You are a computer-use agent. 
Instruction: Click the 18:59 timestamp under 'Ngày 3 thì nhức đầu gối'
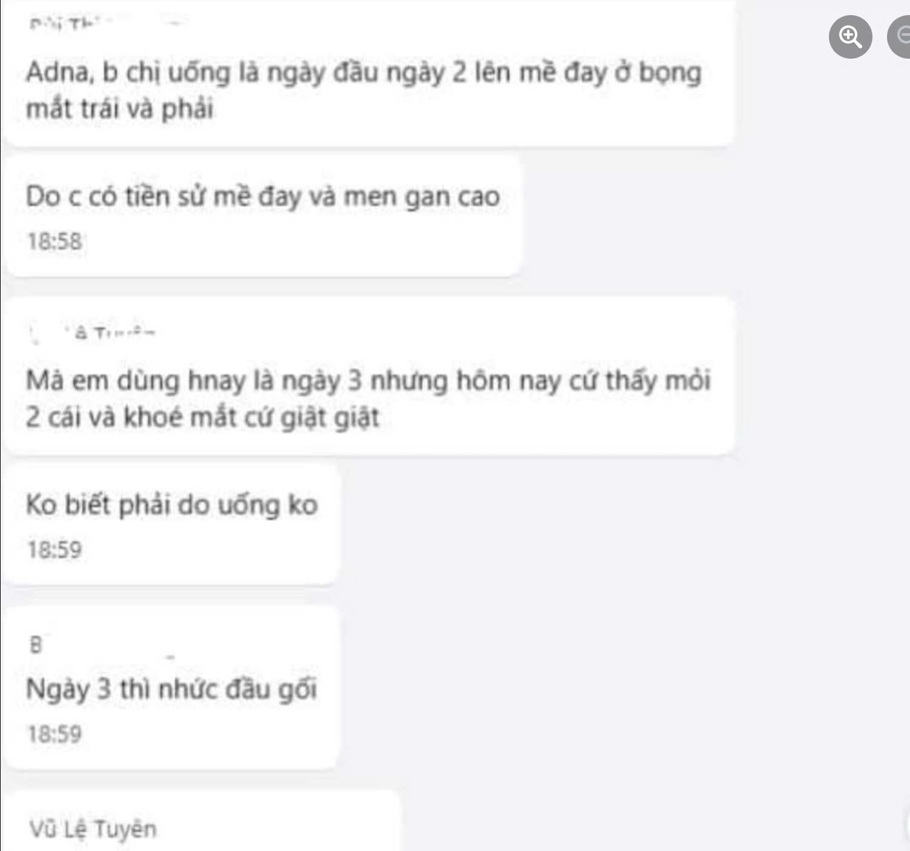[x=54, y=735]
